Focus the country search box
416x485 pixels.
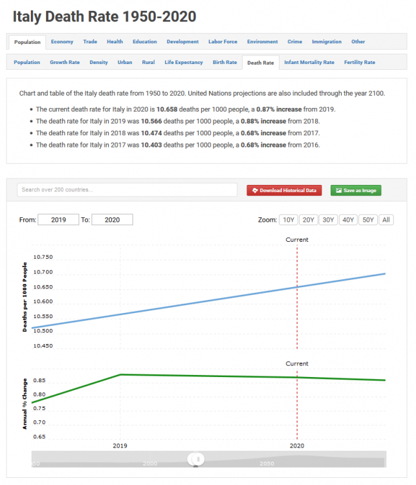coord(127,190)
